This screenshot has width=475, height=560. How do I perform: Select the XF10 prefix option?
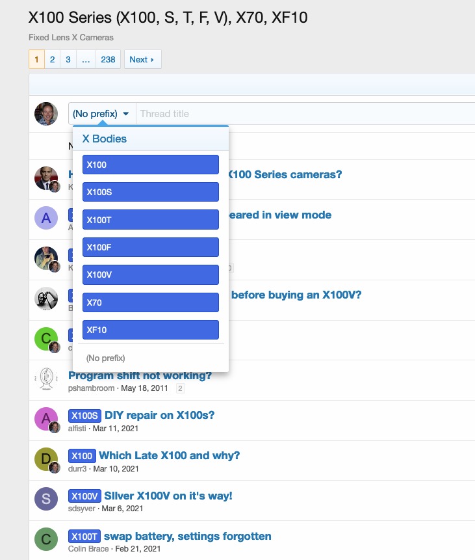tap(151, 330)
